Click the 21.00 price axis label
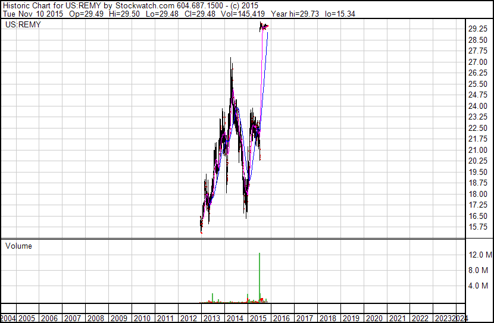494x323 pixels. [478, 150]
